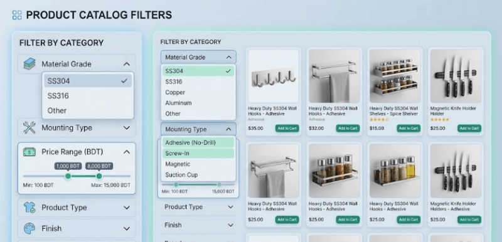Click the Min: 100 BDT label in left sidebar
502x242 pixels.
point(38,185)
